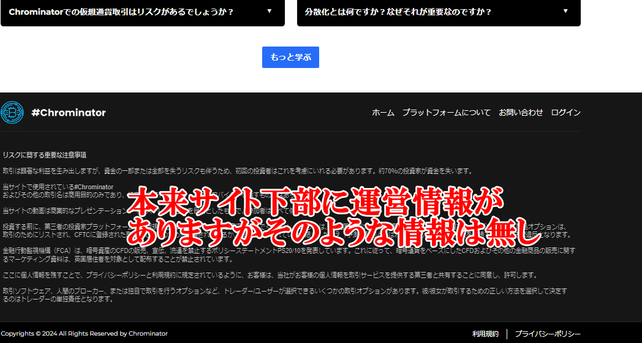The width and height of the screenshot is (642, 343).
Task: Expand the 分散化とは何ですか question arrow
Action: [x=565, y=11]
